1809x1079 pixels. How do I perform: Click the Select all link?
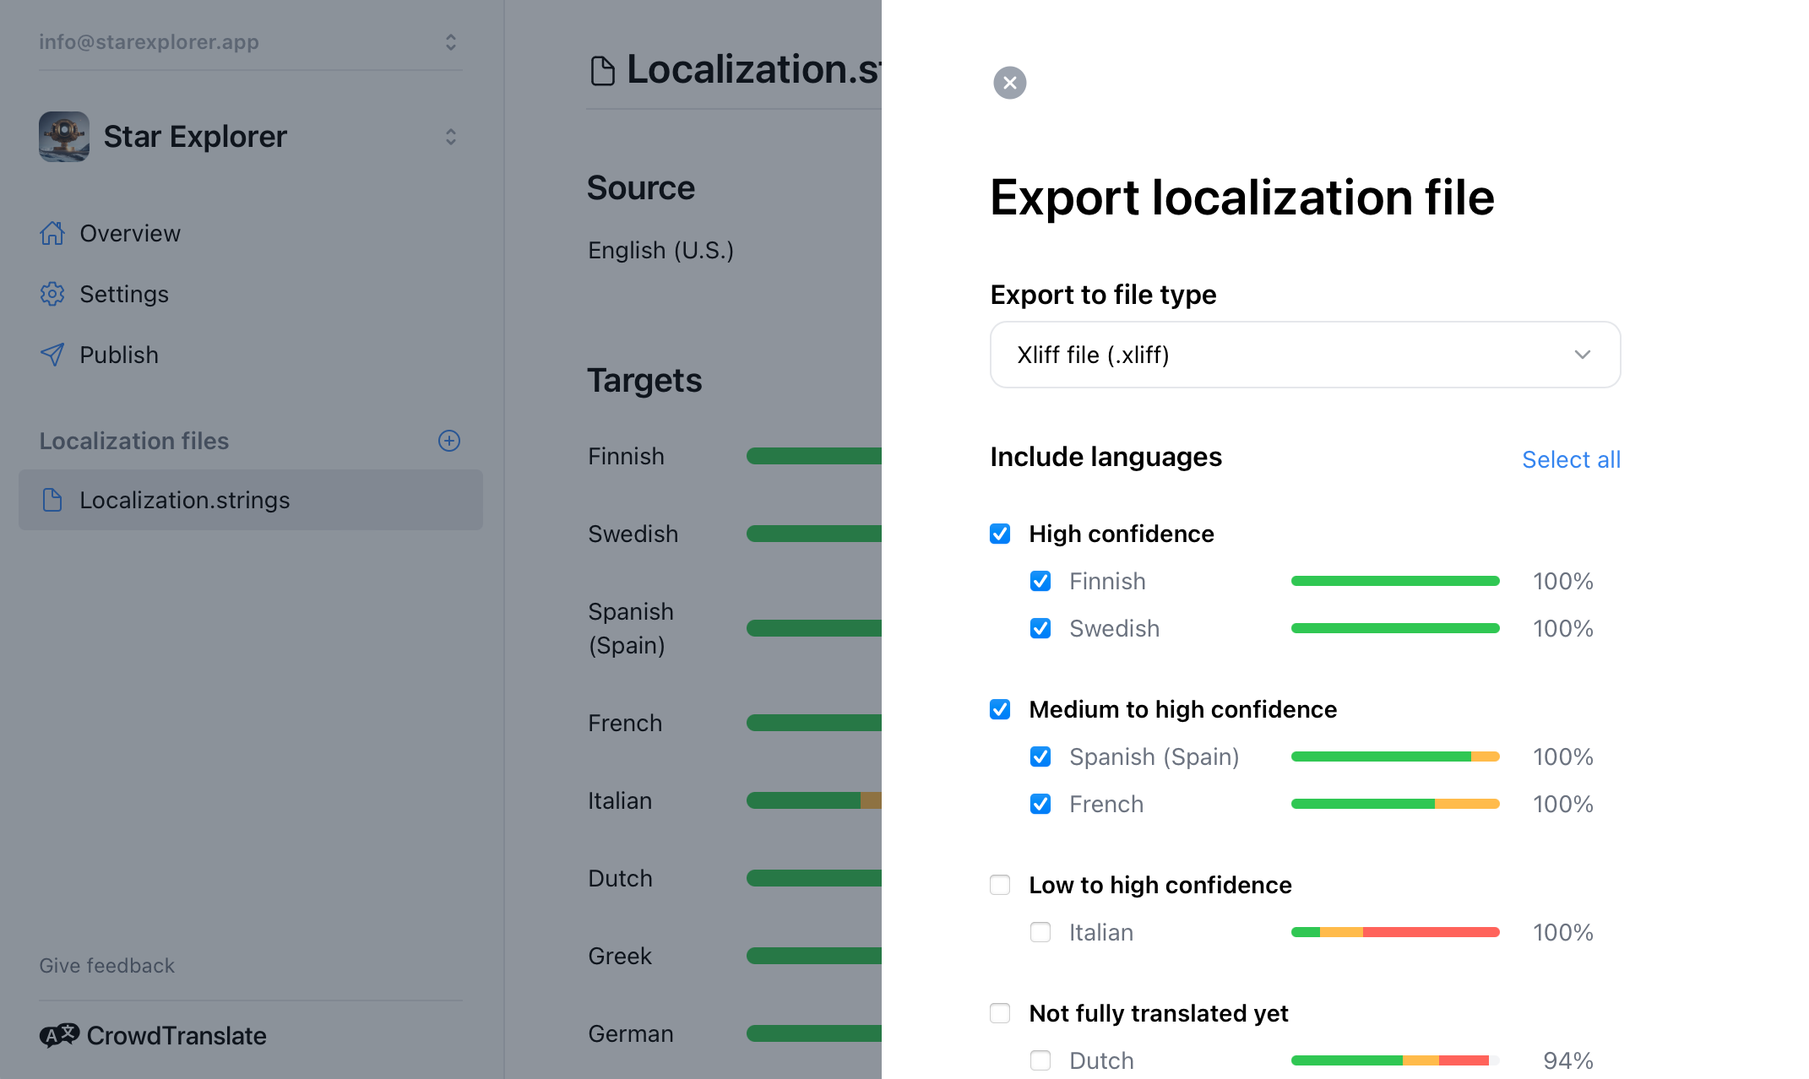[1571, 459]
